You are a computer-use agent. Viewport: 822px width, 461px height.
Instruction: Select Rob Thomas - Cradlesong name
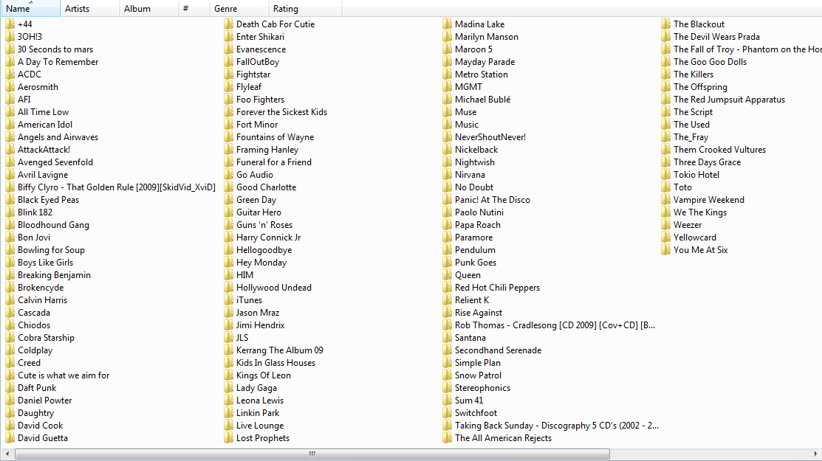tap(555, 325)
